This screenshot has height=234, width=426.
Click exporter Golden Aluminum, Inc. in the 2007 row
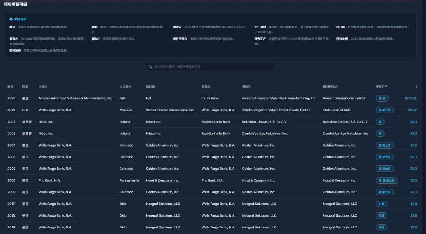click(x=163, y=145)
